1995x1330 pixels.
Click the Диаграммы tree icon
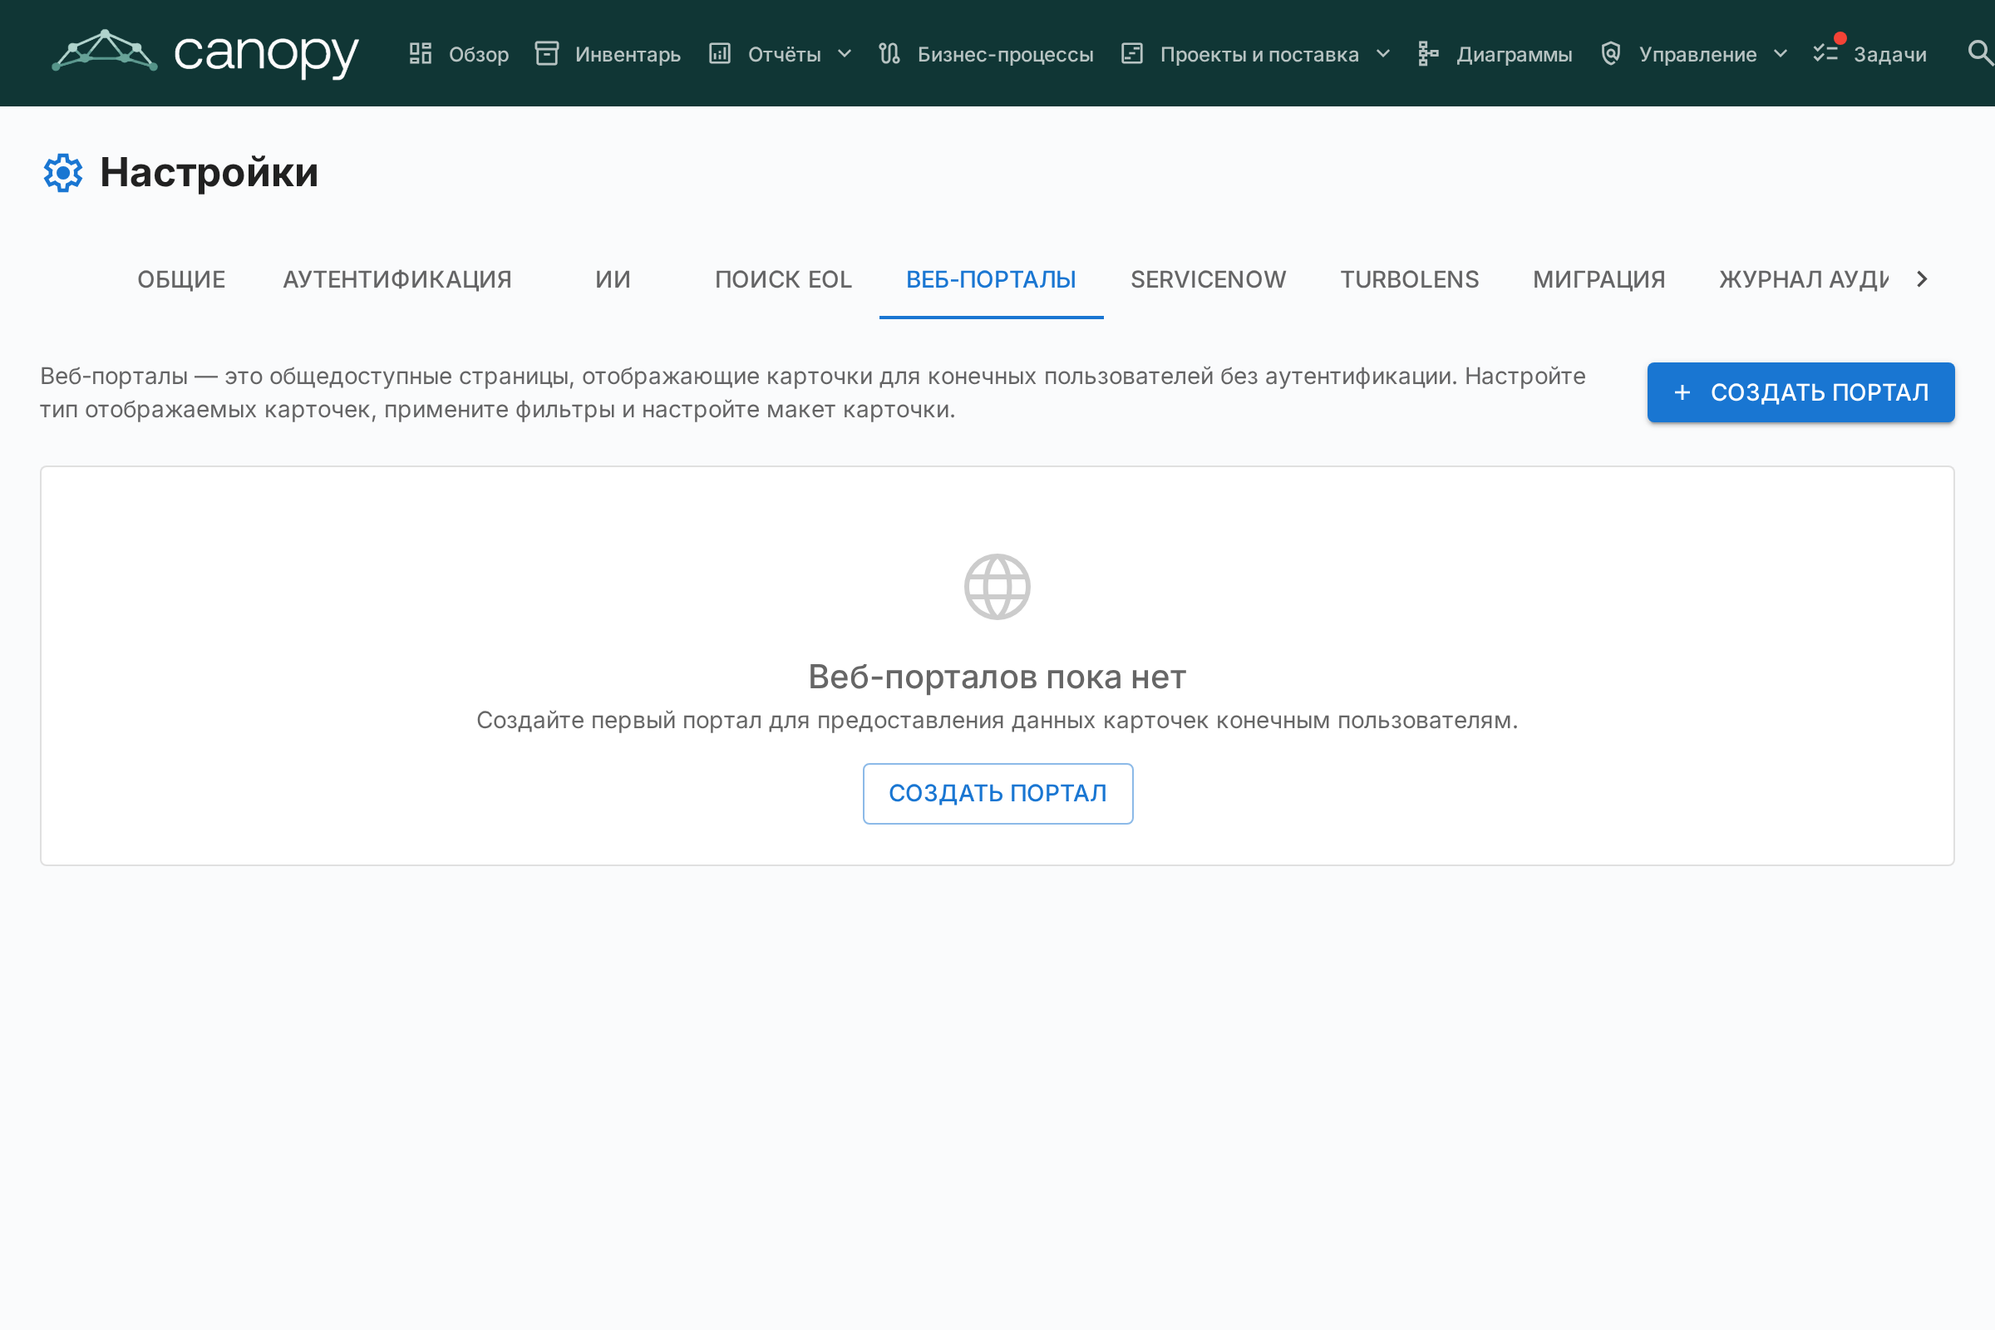(x=1428, y=53)
